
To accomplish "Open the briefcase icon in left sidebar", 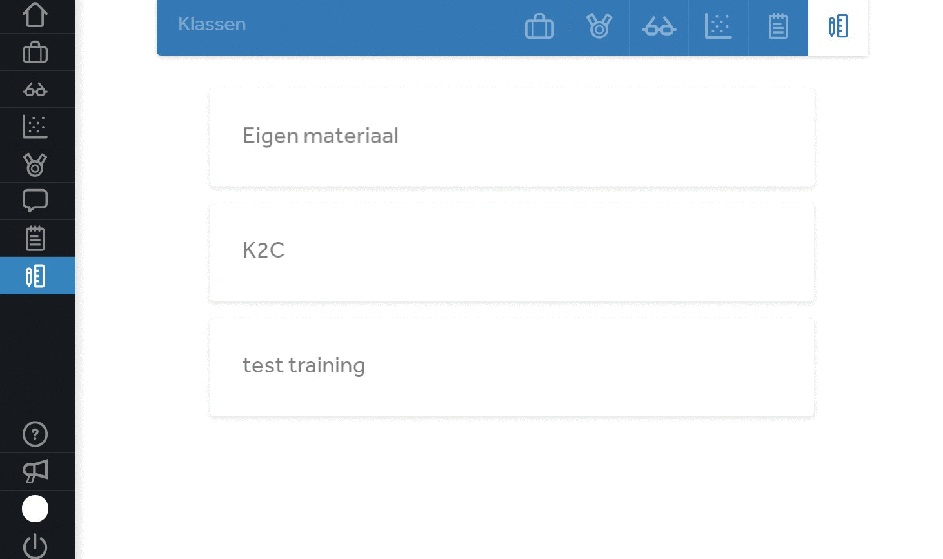I will [x=35, y=52].
